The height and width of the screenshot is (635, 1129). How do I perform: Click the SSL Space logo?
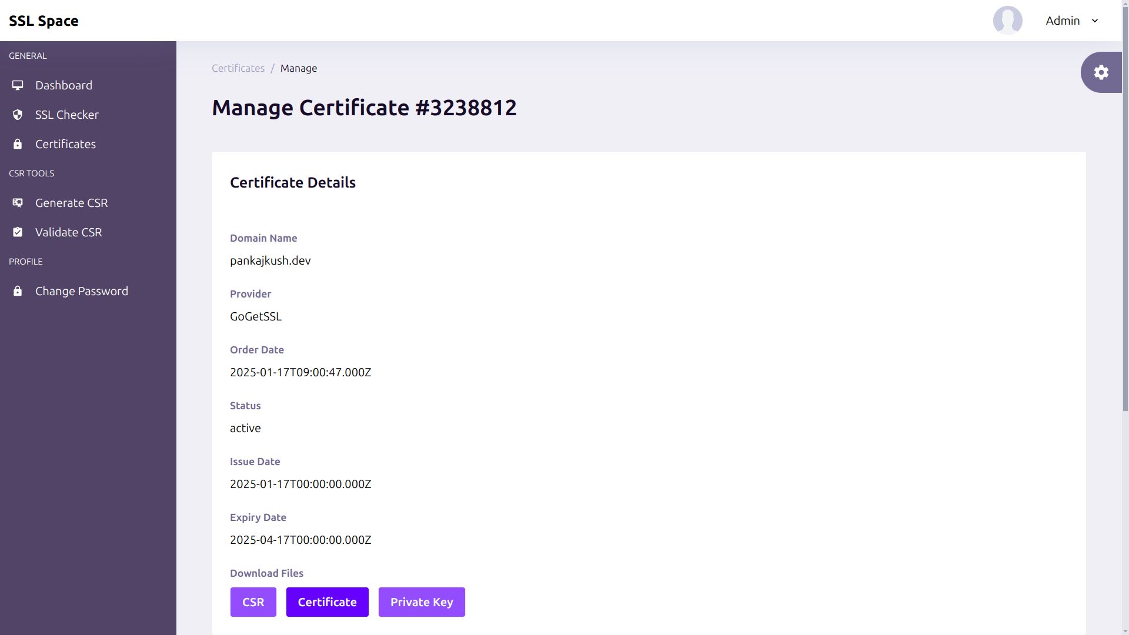pos(44,21)
